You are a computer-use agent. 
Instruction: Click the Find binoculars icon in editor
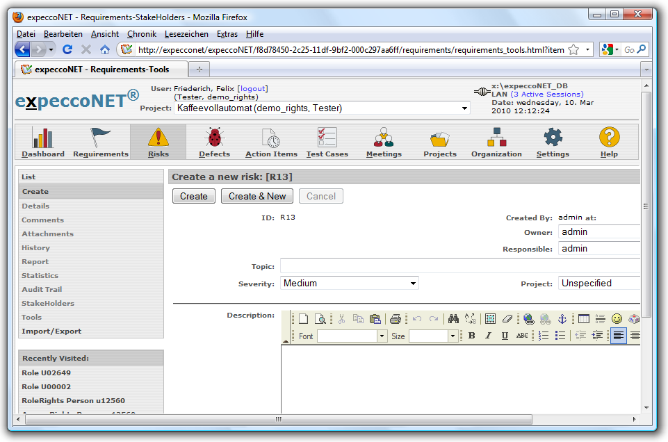[x=453, y=319]
